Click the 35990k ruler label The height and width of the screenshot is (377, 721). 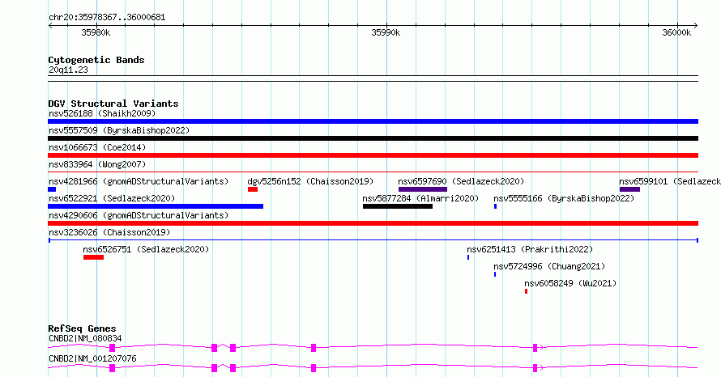pyautogui.click(x=386, y=32)
